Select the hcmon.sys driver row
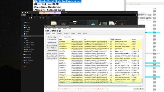164x92 pixels. [x=100, y=45]
